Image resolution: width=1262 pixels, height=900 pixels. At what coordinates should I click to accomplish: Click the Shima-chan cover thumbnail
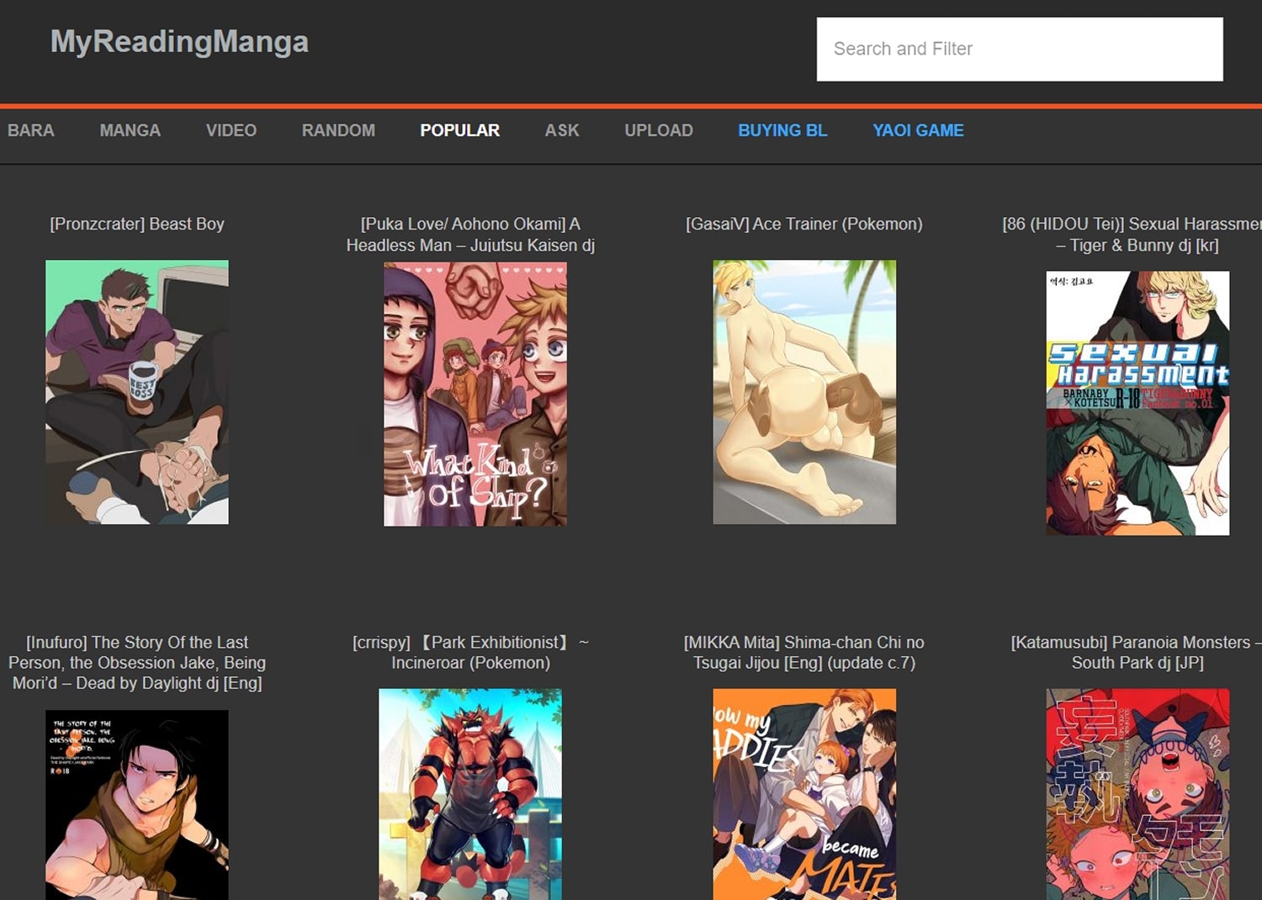pos(804,794)
